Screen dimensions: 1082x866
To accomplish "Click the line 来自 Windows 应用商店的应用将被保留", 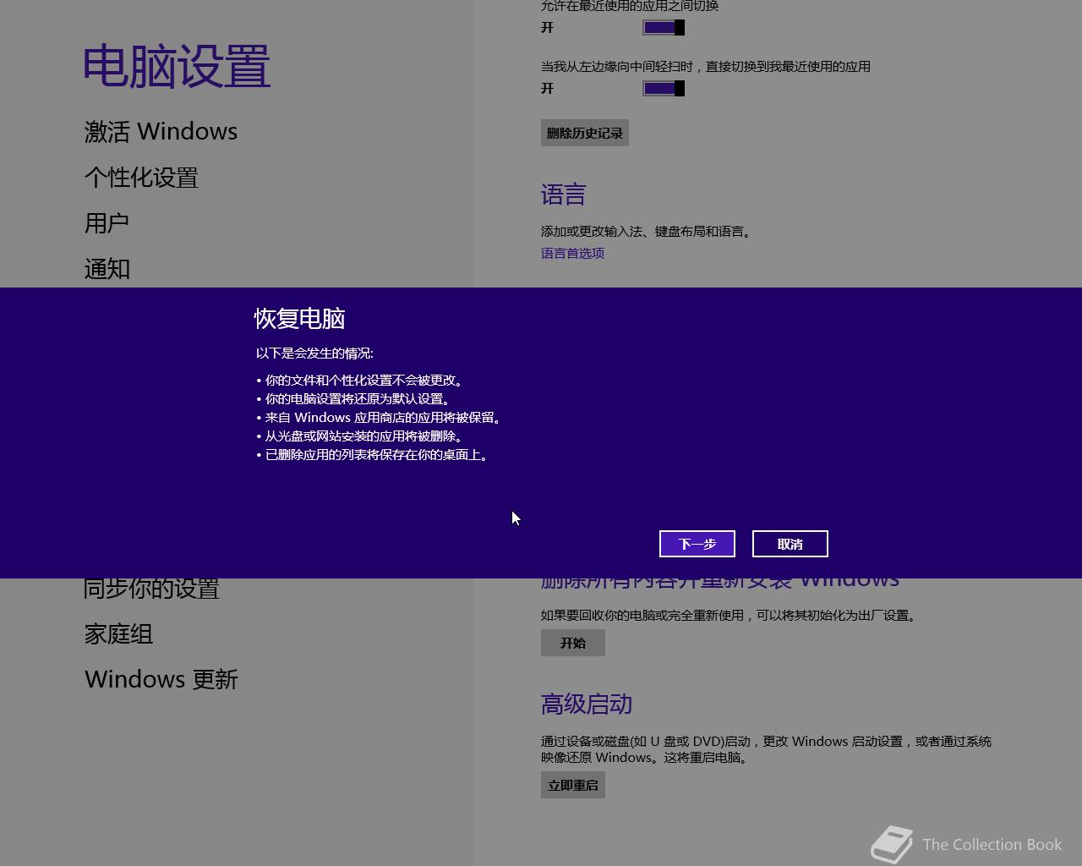I will click(x=379, y=418).
